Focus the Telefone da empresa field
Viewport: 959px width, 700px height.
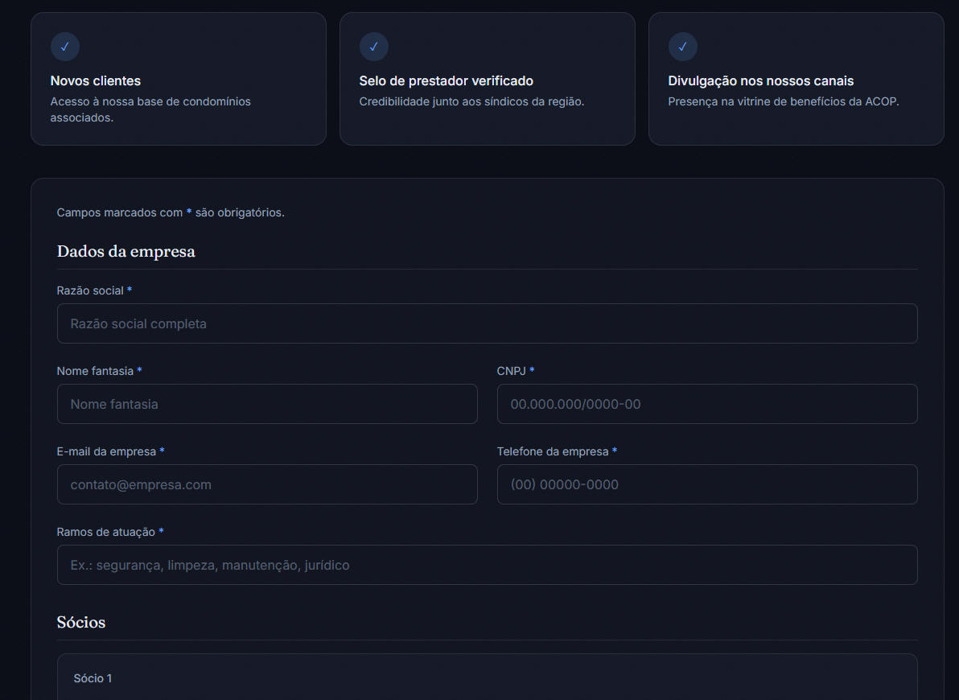(707, 484)
